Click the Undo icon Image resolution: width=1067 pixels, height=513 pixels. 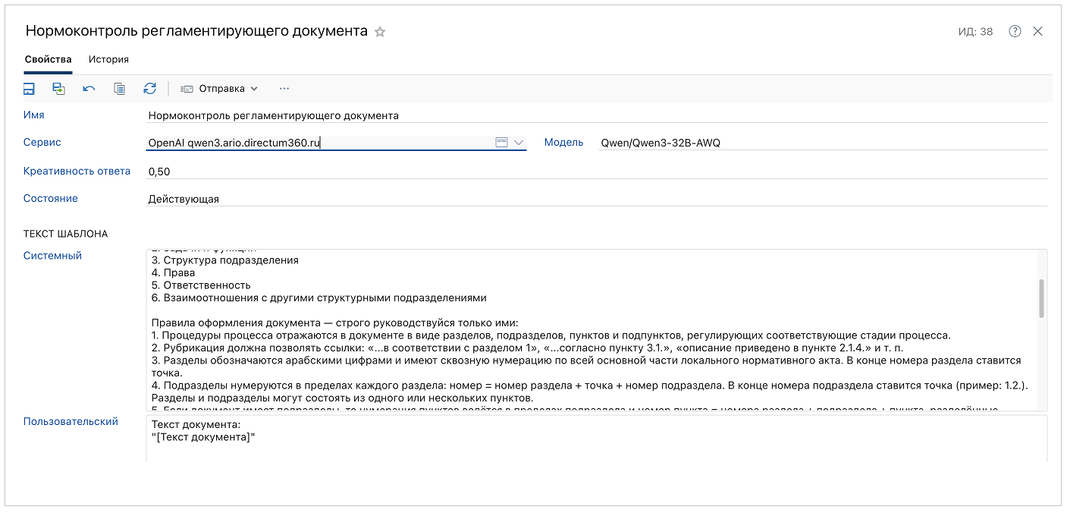coord(89,89)
